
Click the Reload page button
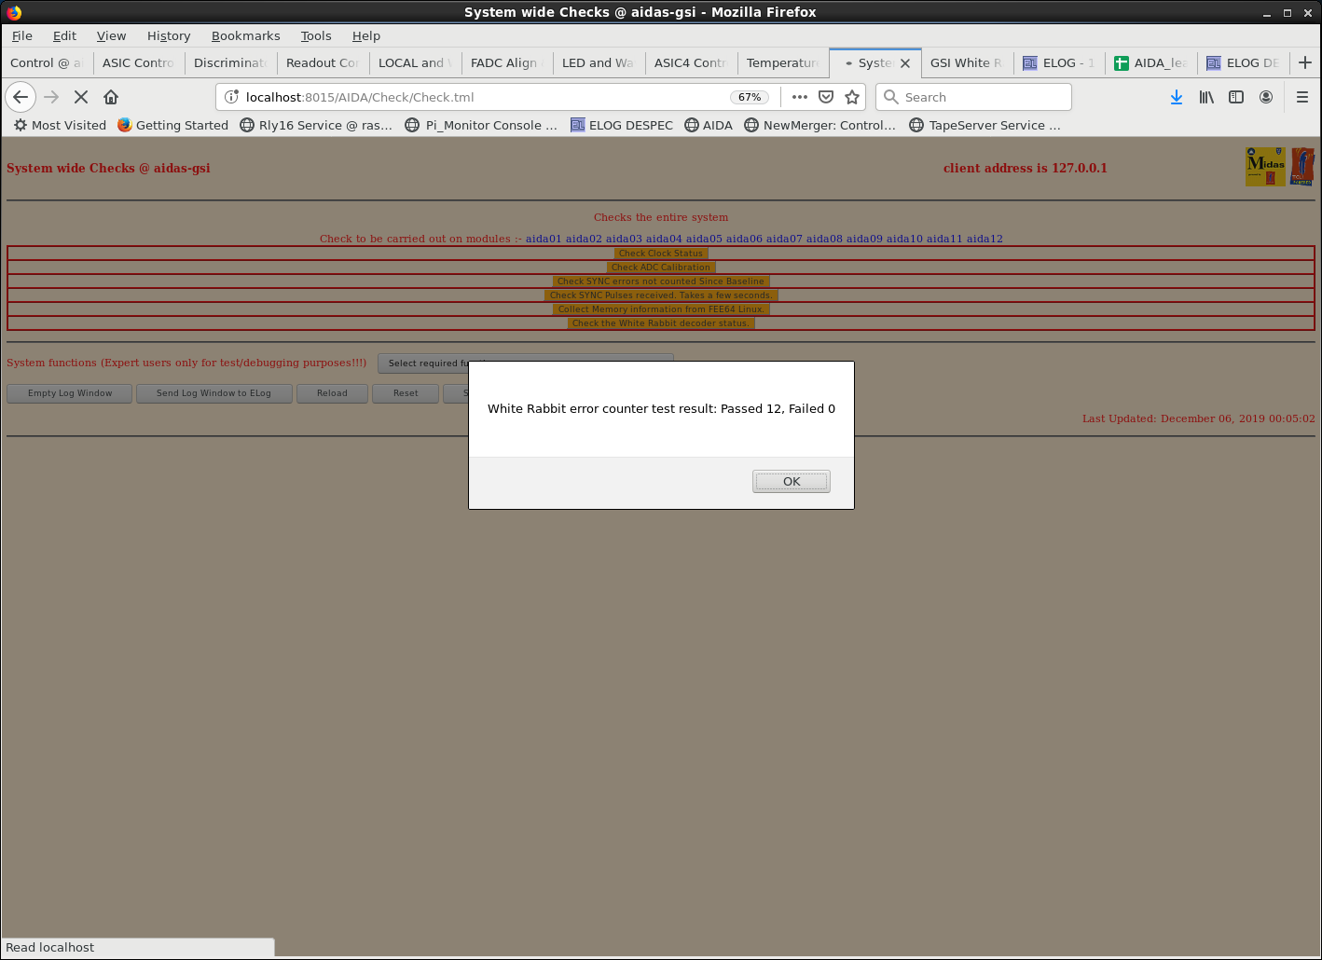(x=332, y=393)
